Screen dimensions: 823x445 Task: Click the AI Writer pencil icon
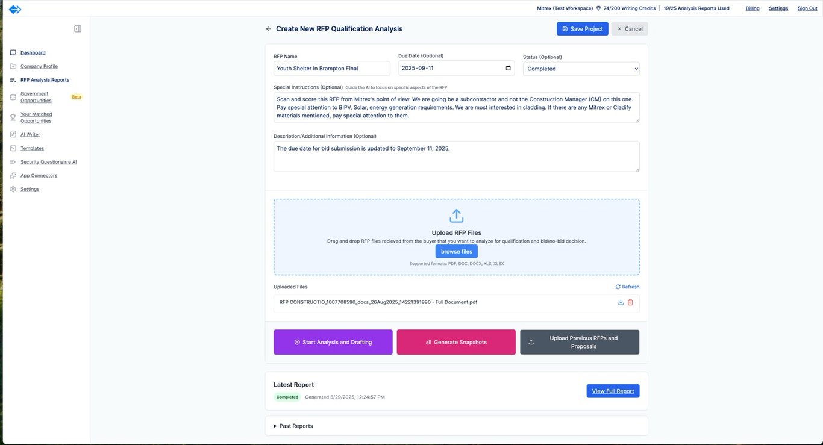(13, 135)
